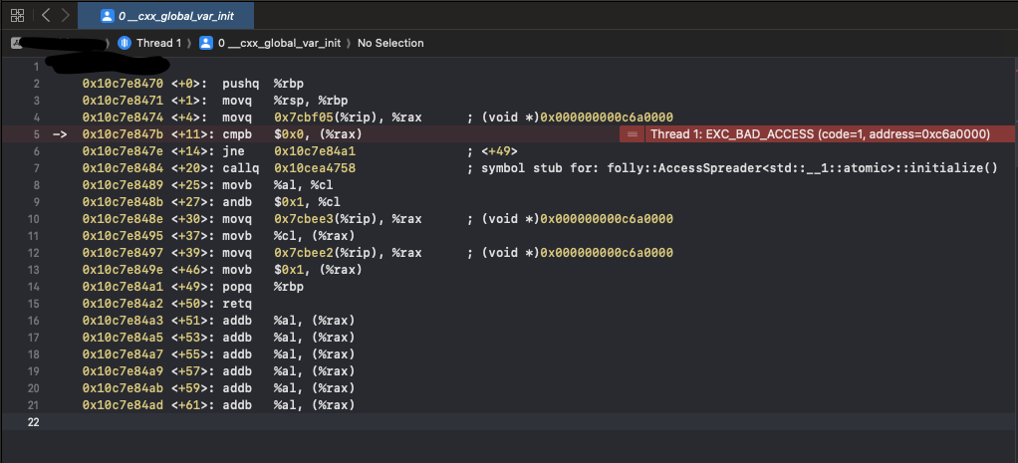Toggle a breakpoint on line number 10

click(36, 219)
